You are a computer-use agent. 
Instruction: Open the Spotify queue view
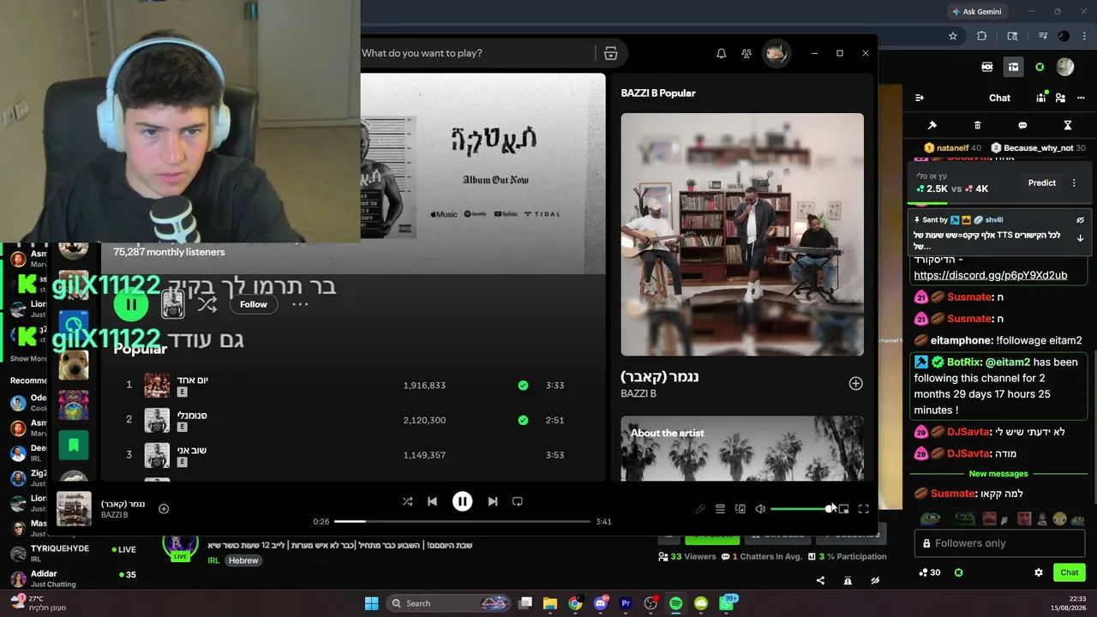(720, 509)
